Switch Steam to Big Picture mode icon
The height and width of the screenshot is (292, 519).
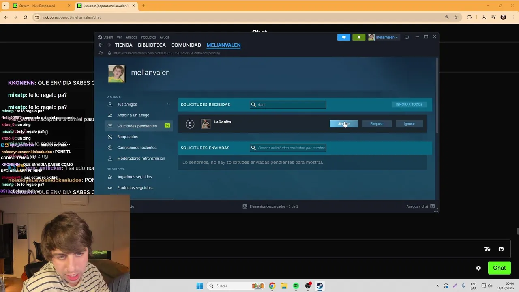click(x=407, y=37)
